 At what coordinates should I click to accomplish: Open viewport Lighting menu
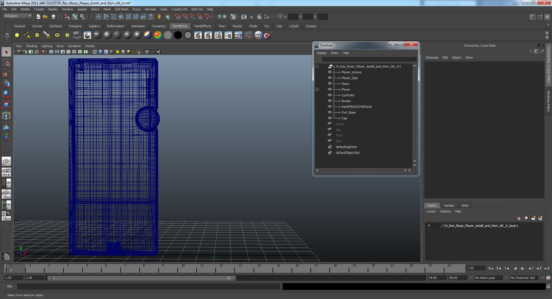coord(47,46)
